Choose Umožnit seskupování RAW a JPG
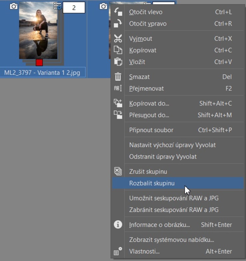This screenshot has width=246, height=261. [178, 198]
